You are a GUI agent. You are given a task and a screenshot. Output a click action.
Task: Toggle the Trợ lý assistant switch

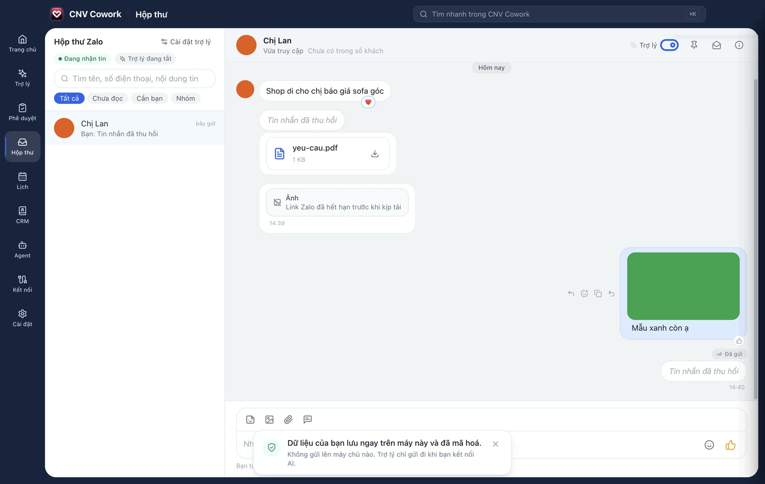tap(669, 45)
